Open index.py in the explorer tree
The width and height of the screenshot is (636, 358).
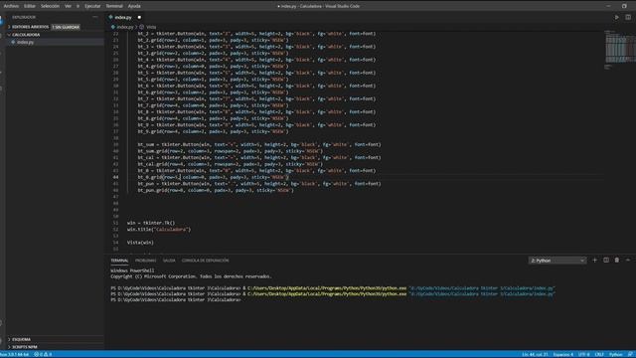click(x=25, y=42)
